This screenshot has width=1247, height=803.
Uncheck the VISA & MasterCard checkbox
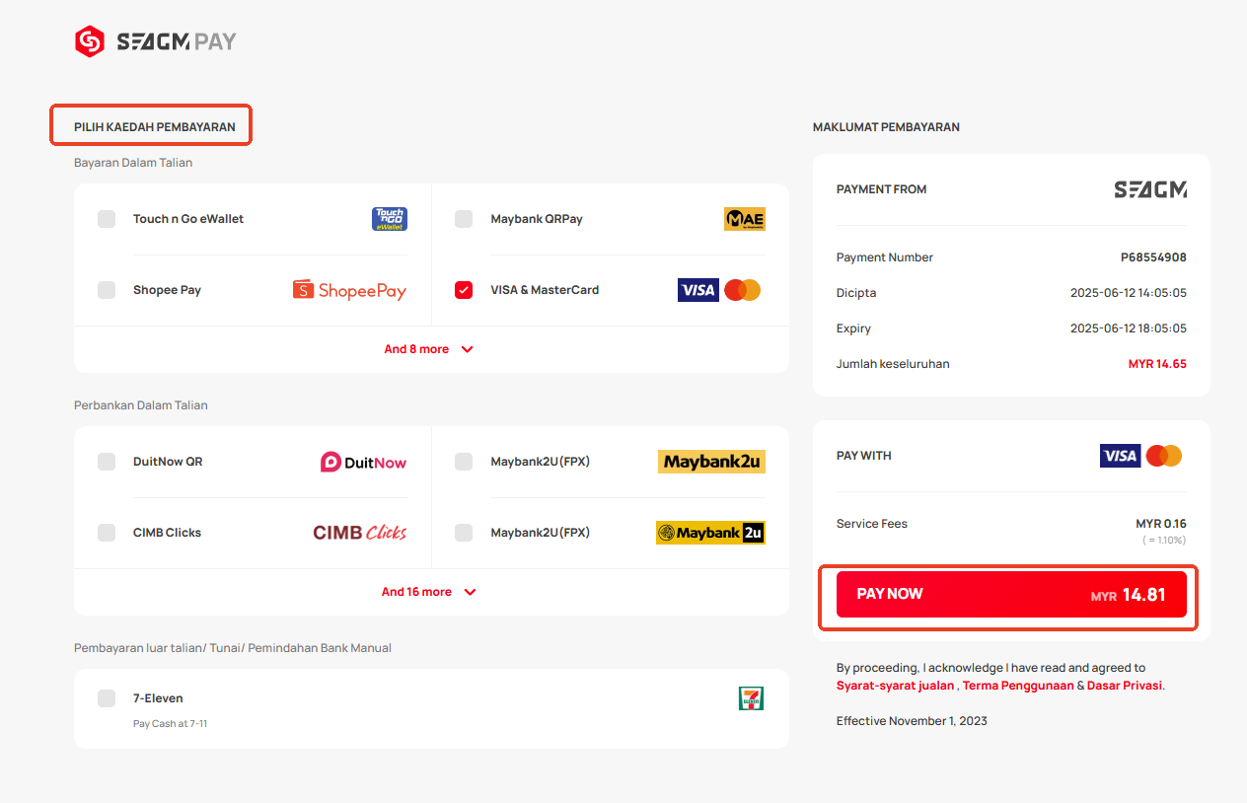coord(464,290)
